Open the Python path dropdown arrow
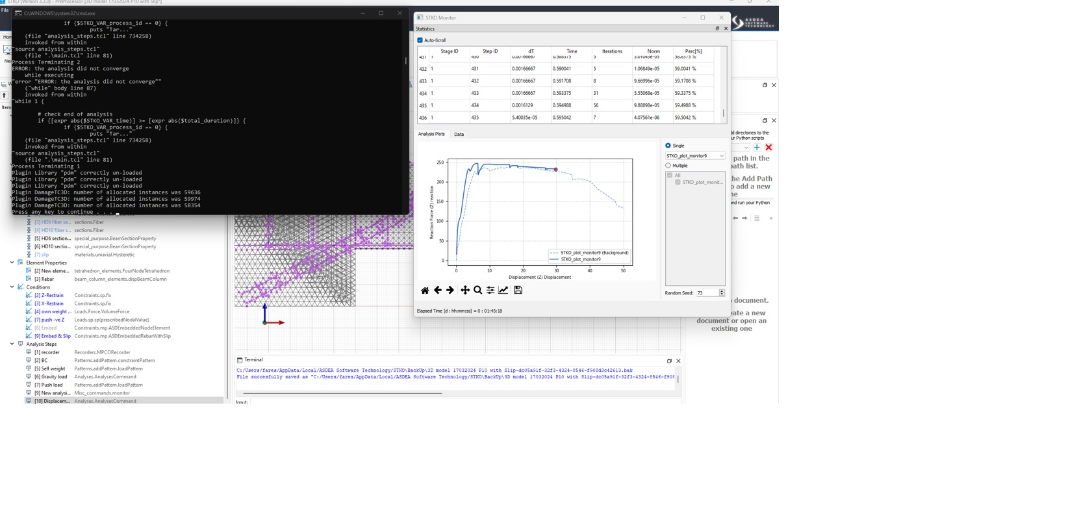Image resolution: width=1092 pixels, height=505 pixels. tap(746, 148)
